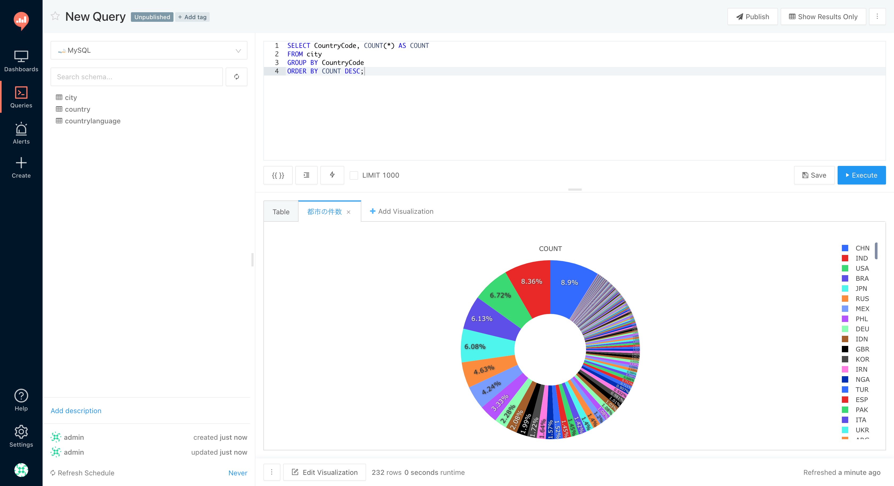Click the Unpublished status badge
The height and width of the screenshot is (486, 894).
point(152,17)
